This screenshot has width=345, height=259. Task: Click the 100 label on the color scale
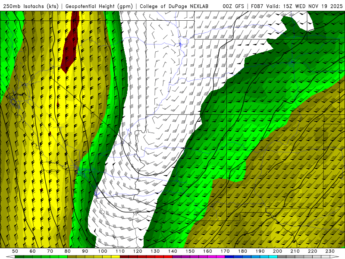103,251
